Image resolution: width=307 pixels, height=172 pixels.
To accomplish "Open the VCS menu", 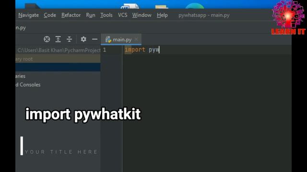I will [x=123, y=15].
